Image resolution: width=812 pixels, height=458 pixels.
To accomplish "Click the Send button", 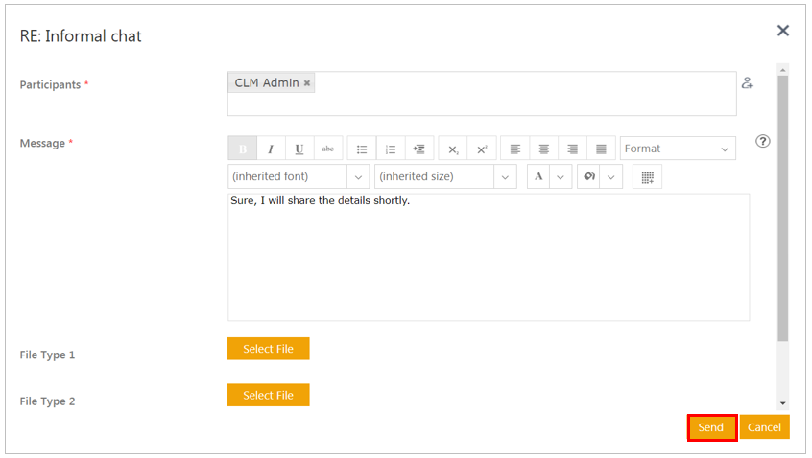I will [x=711, y=427].
